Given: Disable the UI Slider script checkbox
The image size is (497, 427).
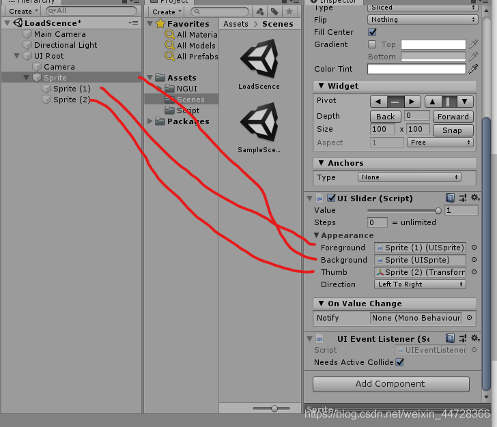Looking at the screenshot, I should [331, 198].
